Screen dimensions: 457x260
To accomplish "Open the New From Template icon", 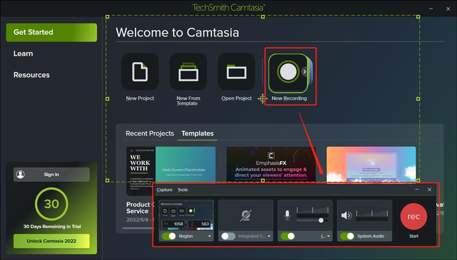I will [x=189, y=71].
